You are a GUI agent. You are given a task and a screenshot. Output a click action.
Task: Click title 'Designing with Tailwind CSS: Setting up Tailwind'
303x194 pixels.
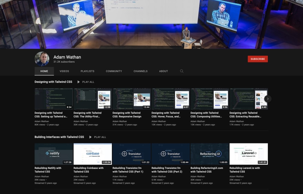(x=51, y=115)
